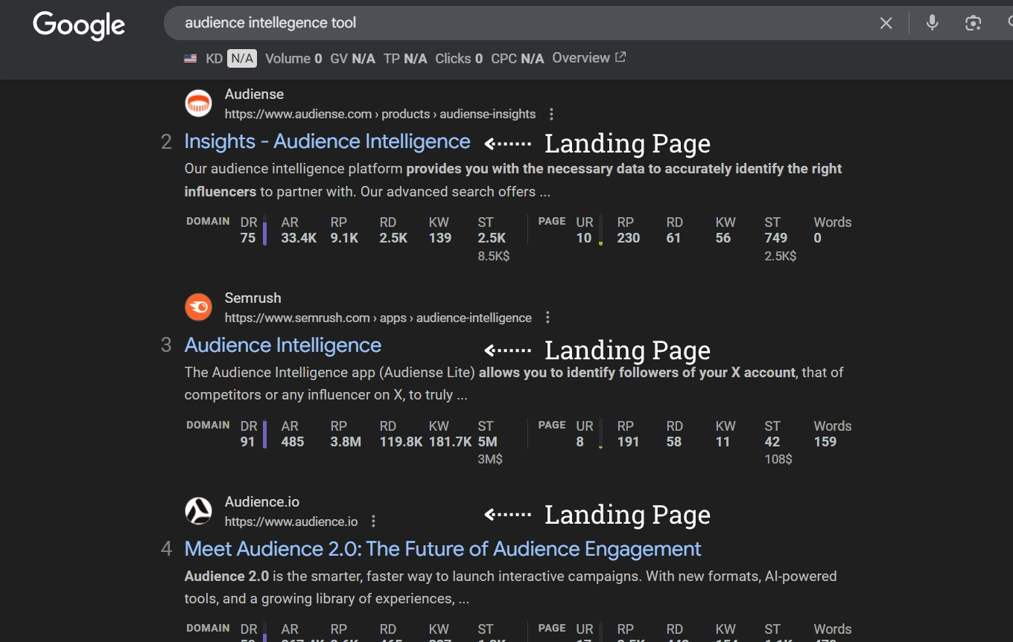
Task: Click Semrush domain DR value 91
Action: pyautogui.click(x=248, y=442)
